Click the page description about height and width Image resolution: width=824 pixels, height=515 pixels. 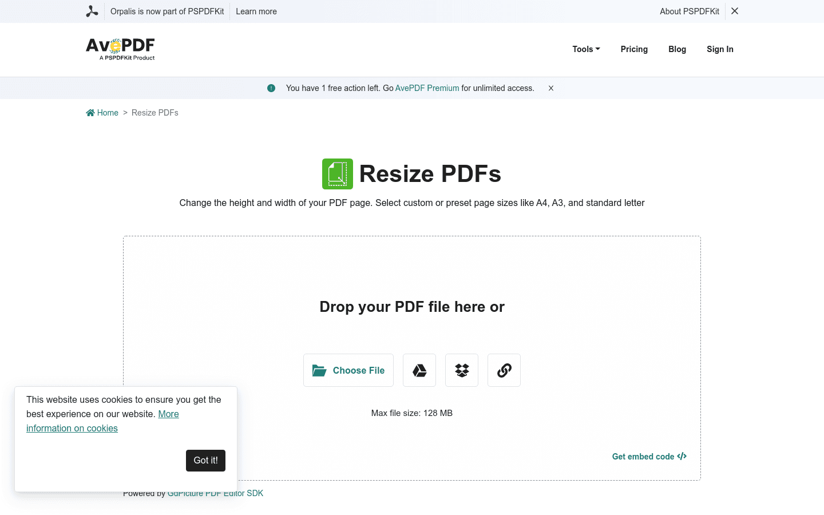click(x=412, y=203)
